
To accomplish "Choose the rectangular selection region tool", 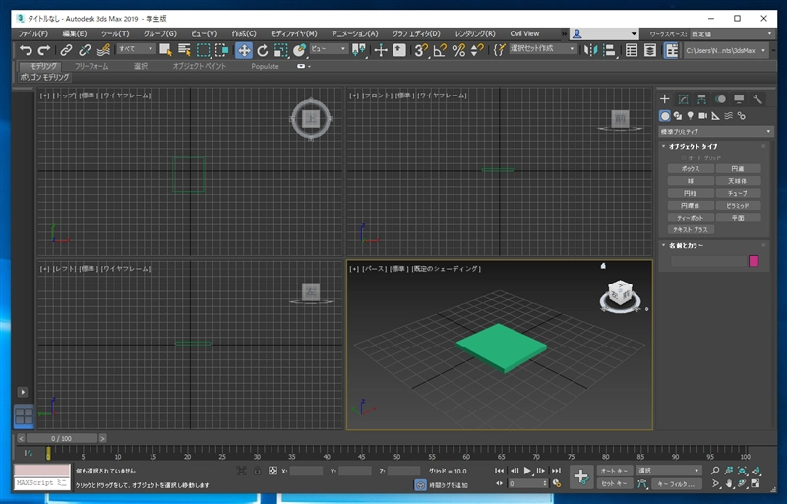I will (x=204, y=50).
